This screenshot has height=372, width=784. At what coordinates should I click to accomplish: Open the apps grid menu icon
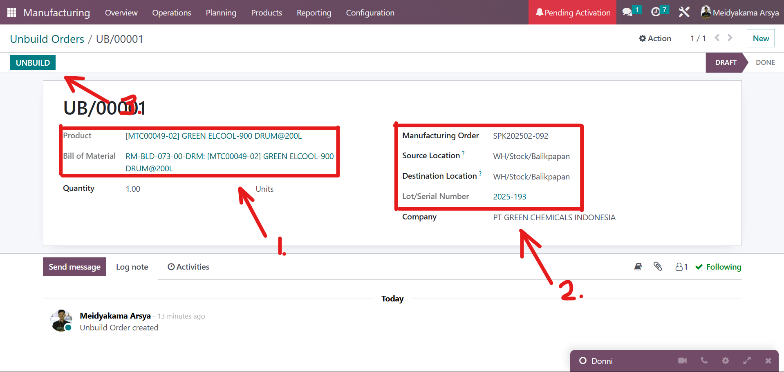tap(11, 13)
